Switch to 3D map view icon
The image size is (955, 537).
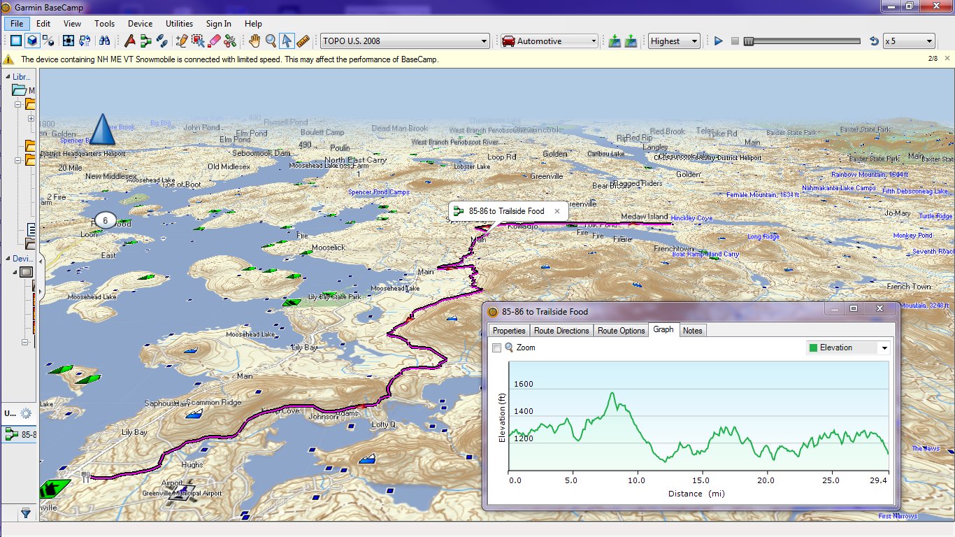[31, 41]
